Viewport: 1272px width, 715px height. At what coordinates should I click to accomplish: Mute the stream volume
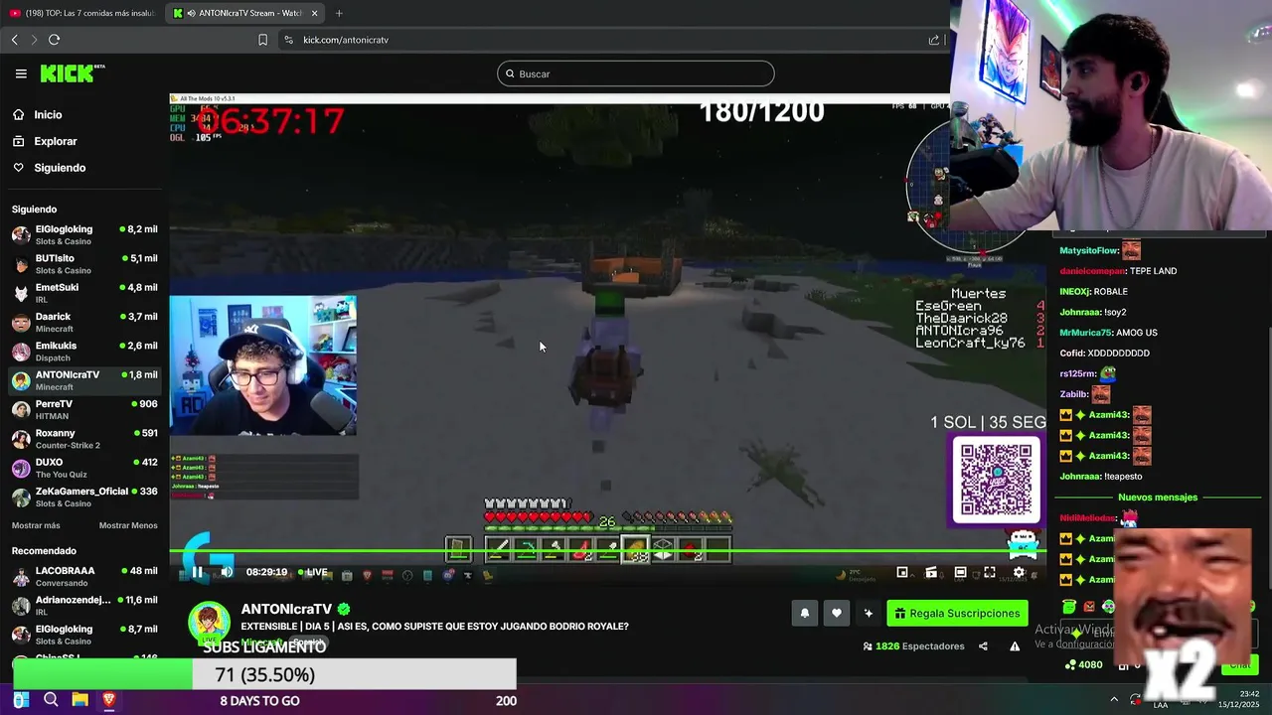click(x=227, y=572)
